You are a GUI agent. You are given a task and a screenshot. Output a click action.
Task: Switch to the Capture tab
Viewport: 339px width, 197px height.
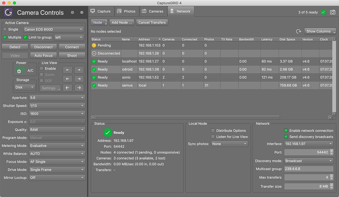101,11
